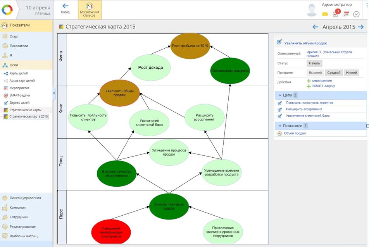Toggle the Без значений статусов button
This screenshot has height=252, width=369.
(x=90, y=10)
